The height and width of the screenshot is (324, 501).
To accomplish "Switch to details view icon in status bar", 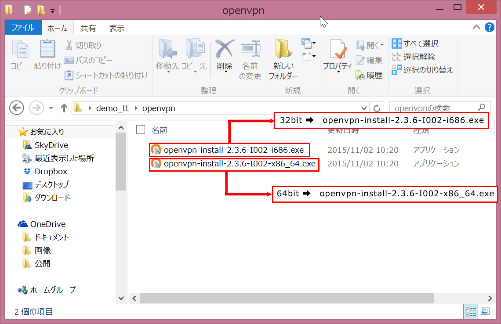I will click(471, 311).
